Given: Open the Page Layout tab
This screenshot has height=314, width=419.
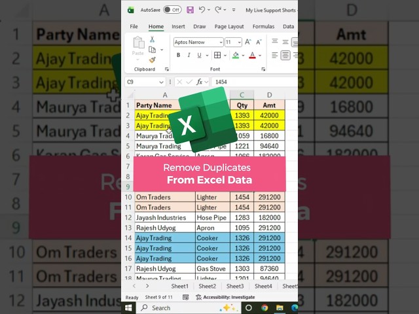Looking at the screenshot, I should 229,26.
